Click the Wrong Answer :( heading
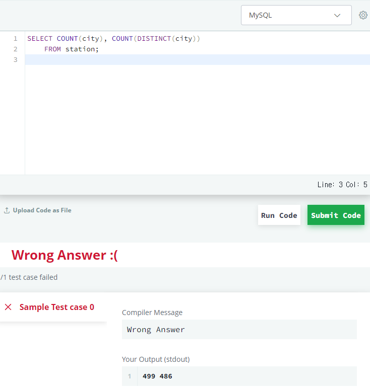370x388 pixels. point(65,255)
